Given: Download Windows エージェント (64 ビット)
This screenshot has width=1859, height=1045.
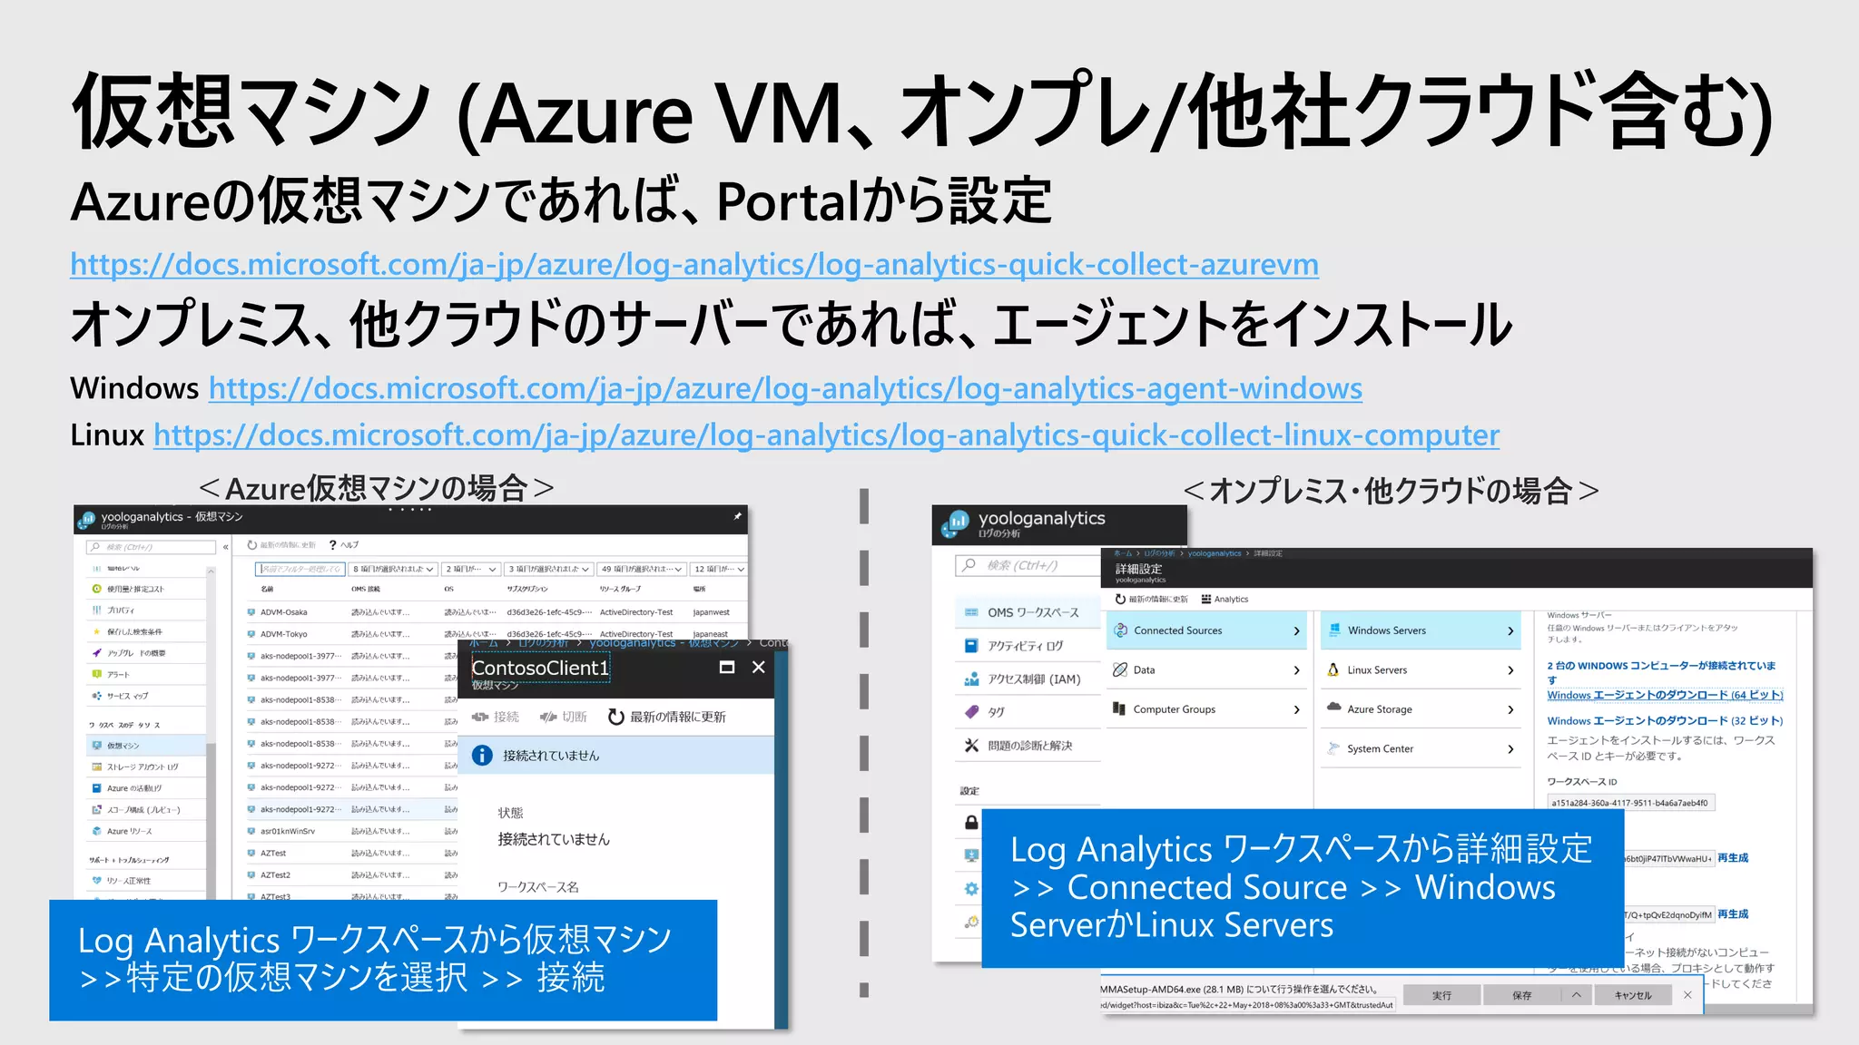Looking at the screenshot, I should [1665, 695].
